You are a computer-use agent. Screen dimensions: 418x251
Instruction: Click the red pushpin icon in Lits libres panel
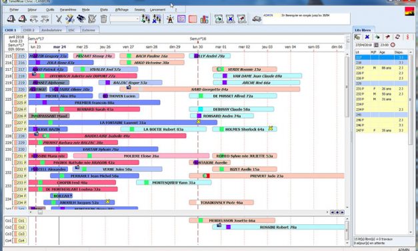click(387, 37)
